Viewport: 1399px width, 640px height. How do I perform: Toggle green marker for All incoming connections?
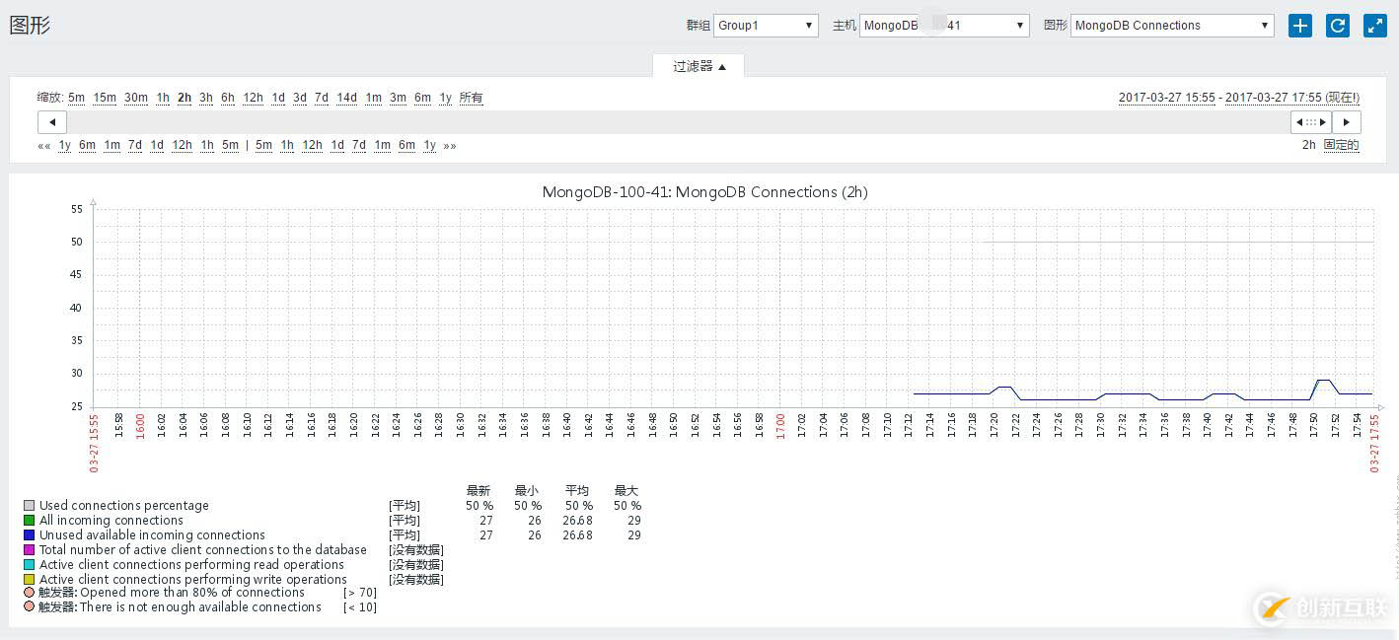[x=29, y=521]
